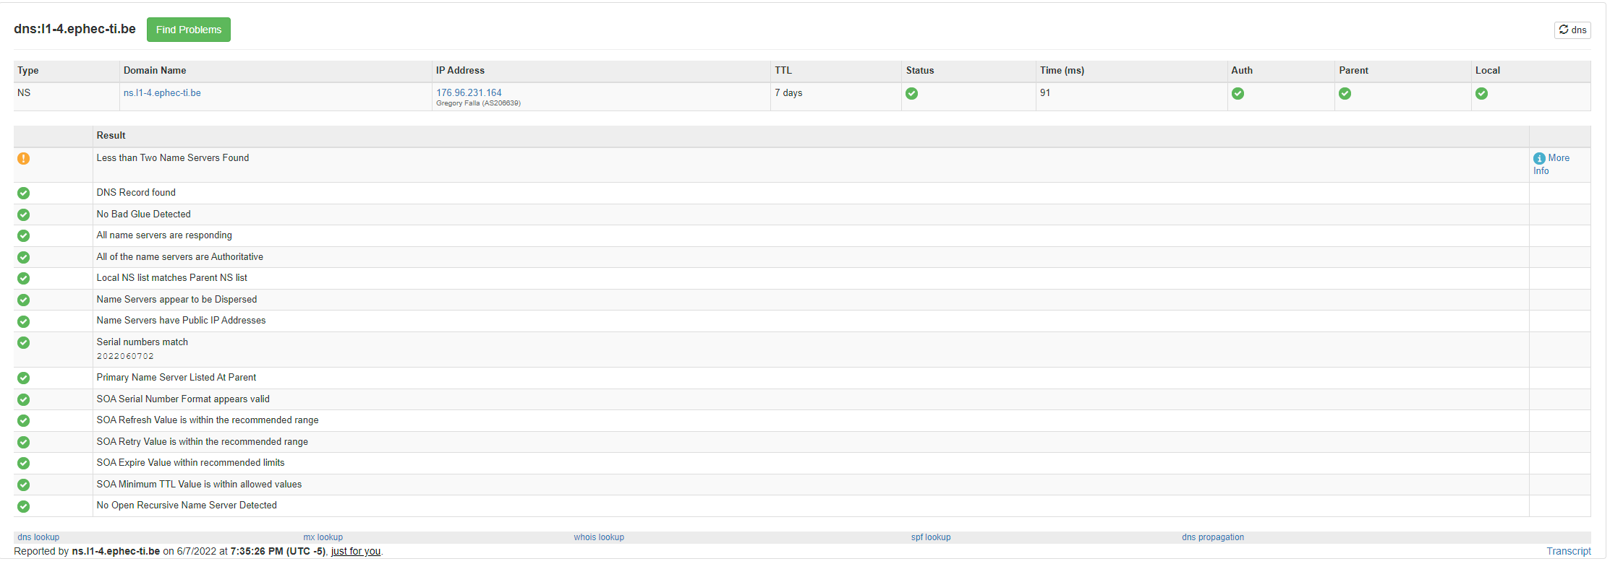Image resolution: width=1610 pixels, height=564 pixels.
Task: Click check icon for Local NS list matches Parent
Action: (x=24, y=278)
